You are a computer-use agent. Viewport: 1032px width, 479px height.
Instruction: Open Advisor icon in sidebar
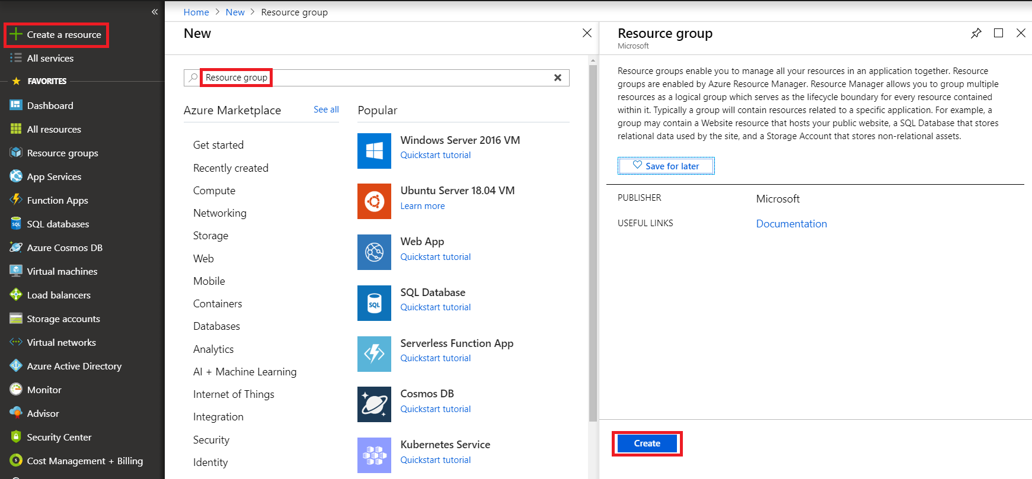point(16,413)
